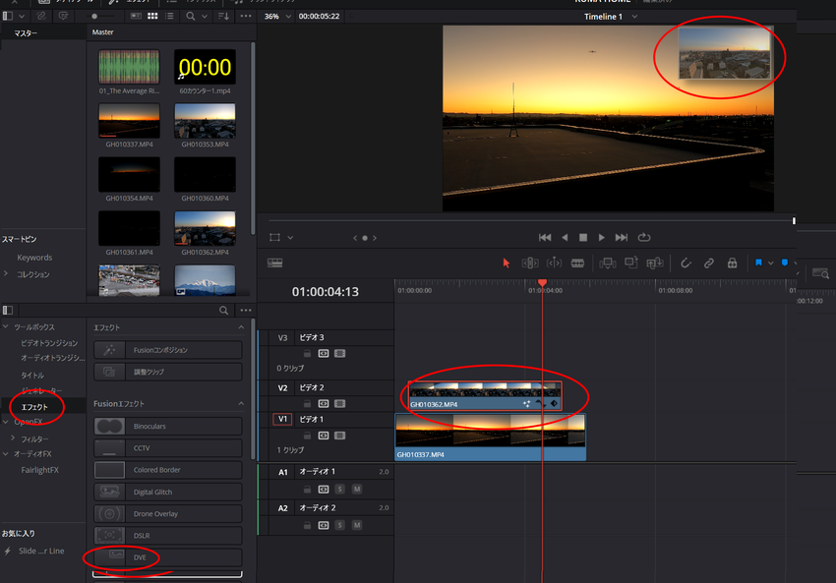Add a flag with flag icon

point(758,262)
